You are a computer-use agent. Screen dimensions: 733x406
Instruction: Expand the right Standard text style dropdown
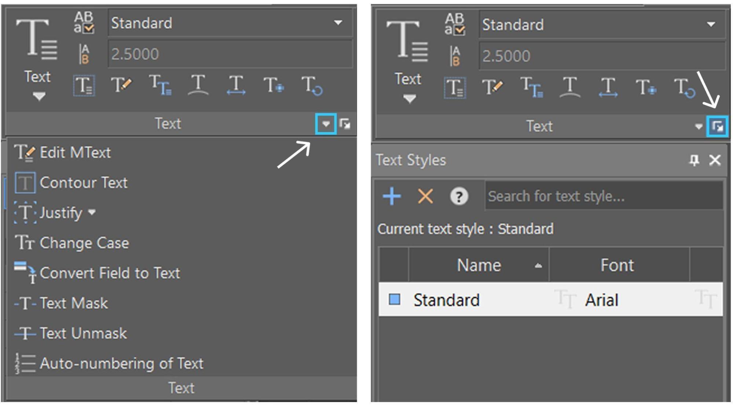(710, 25)
